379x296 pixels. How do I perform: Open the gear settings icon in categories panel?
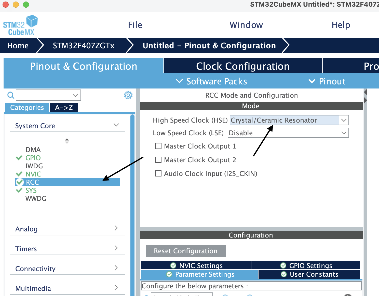pos(128,95)
